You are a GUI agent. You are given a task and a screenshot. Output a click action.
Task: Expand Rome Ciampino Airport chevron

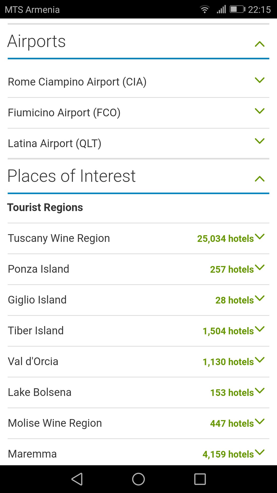pyautogui.click(x=260, y=80)
